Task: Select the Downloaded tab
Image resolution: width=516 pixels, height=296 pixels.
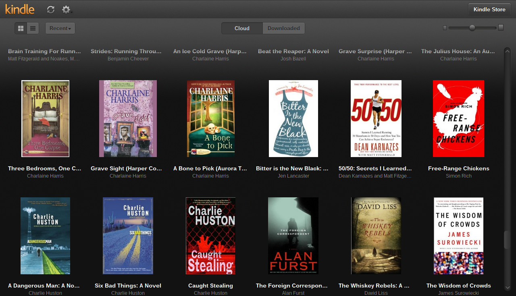Action: tap(284, 28)
